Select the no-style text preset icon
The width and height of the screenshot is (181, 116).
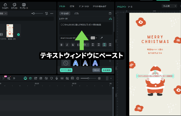pos(66,63)
